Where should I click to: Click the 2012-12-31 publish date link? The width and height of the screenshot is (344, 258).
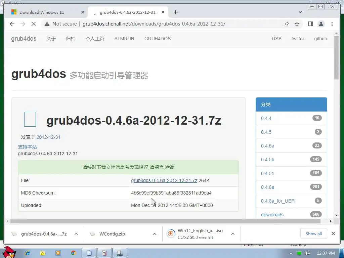coord(48,137)
